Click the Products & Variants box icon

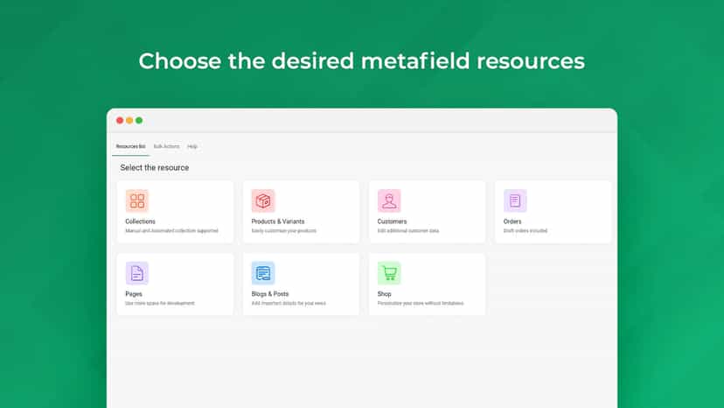[263, 200]
